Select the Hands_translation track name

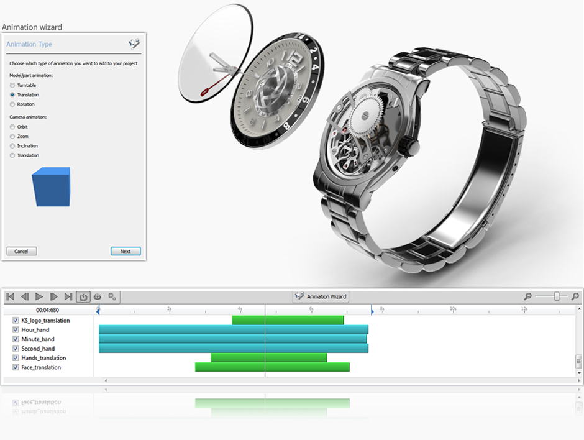click(43, 358)
